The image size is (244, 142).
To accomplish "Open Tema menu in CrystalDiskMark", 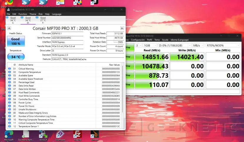I will pos(157,40).
